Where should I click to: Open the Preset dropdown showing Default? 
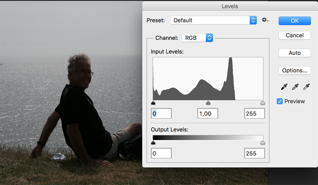click(213, 20)
